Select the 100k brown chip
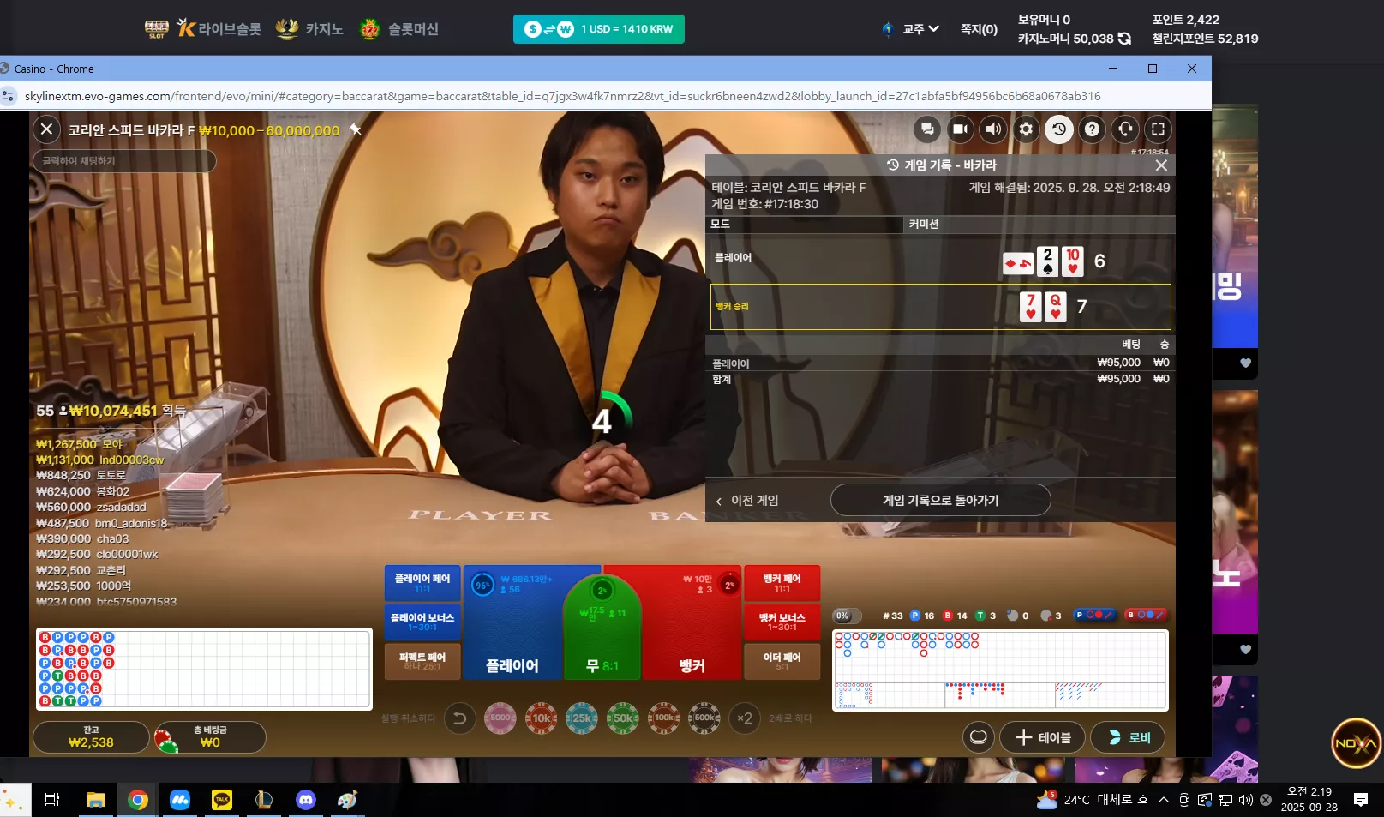The width and height of the screenshot is (1384, 817). point(664,718)
